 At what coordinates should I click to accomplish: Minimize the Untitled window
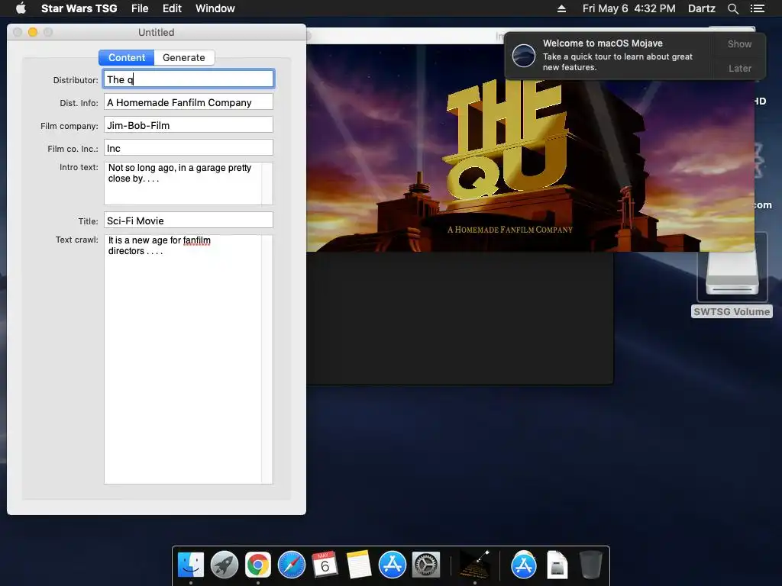(x=33, y=32)
